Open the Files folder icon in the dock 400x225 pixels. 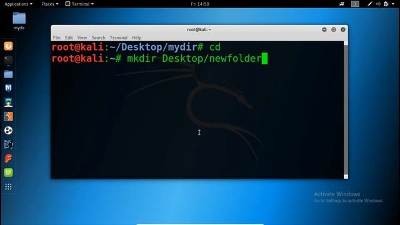click(x=8, y=74)
